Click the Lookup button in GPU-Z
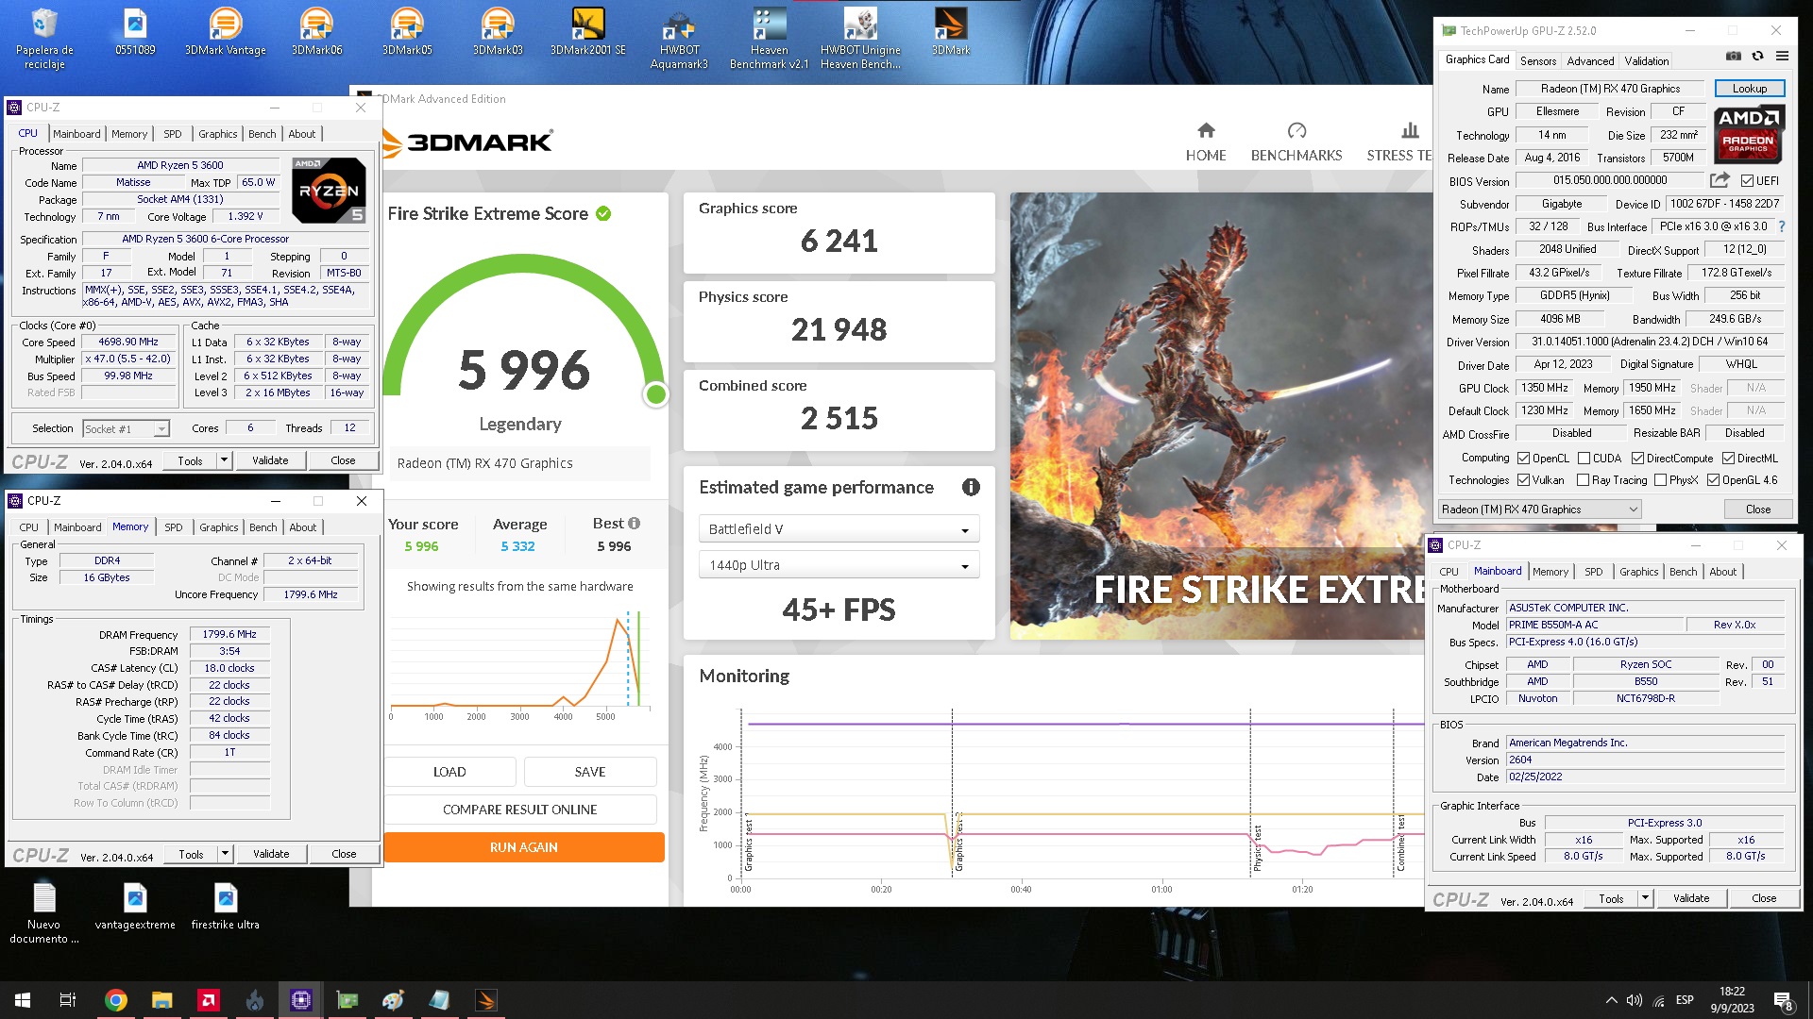The width and height of the screenshot is (1813, 1019). pyautogui.click(x=1749, y=89)
